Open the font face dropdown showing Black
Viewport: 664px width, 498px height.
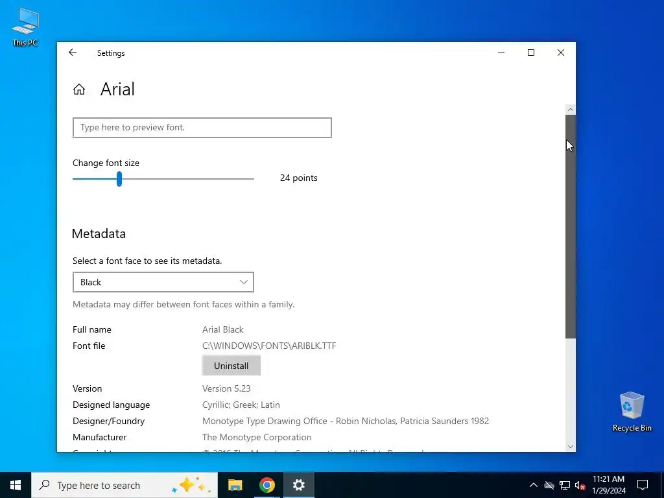[163, 282]
